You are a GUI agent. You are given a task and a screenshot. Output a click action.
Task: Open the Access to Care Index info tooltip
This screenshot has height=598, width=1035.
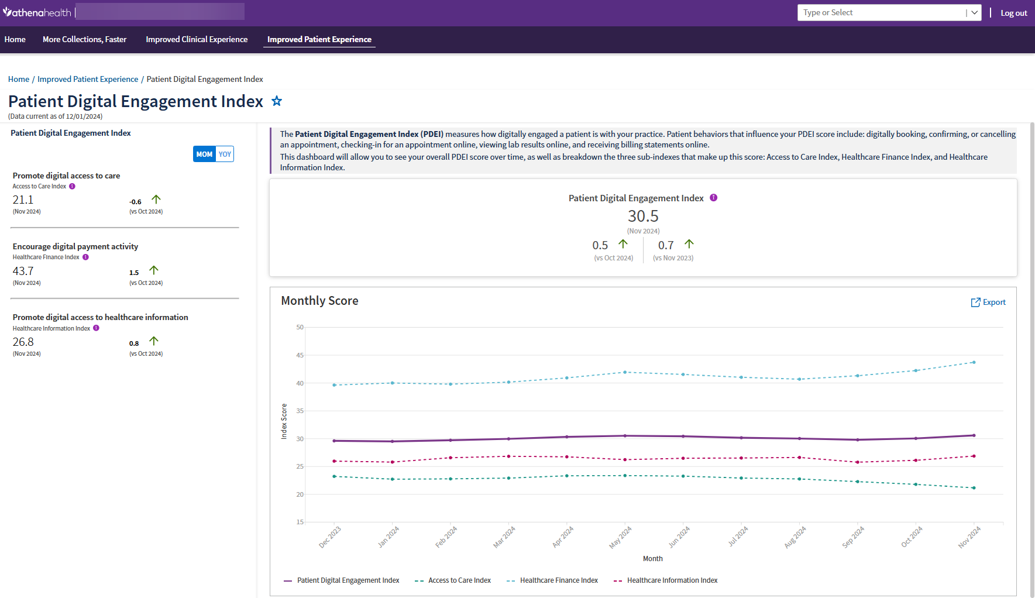tap(72, 186)
